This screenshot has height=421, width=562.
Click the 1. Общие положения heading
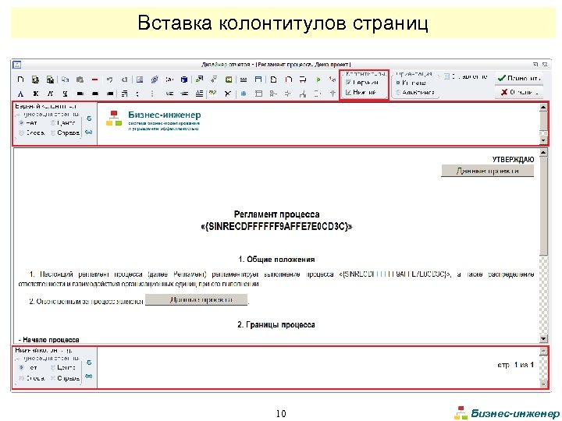click(x=276, y=259)
